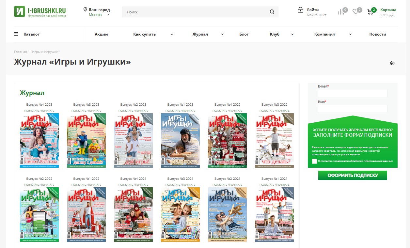The height and width of the screenshot is (248, 410).
Task: Click the lock login icon
Action: pyautogui.click(x=300, y=10)
